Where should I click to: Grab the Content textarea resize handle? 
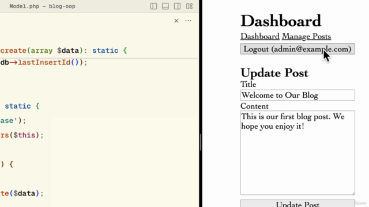353,193
